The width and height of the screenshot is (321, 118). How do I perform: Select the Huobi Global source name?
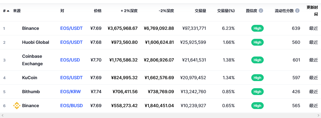click(35, 42)
